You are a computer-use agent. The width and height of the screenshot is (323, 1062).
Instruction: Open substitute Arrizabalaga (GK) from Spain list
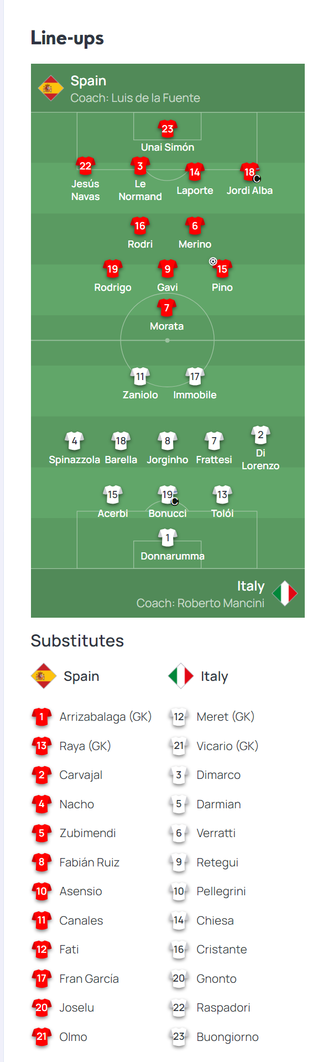[106, 717]
